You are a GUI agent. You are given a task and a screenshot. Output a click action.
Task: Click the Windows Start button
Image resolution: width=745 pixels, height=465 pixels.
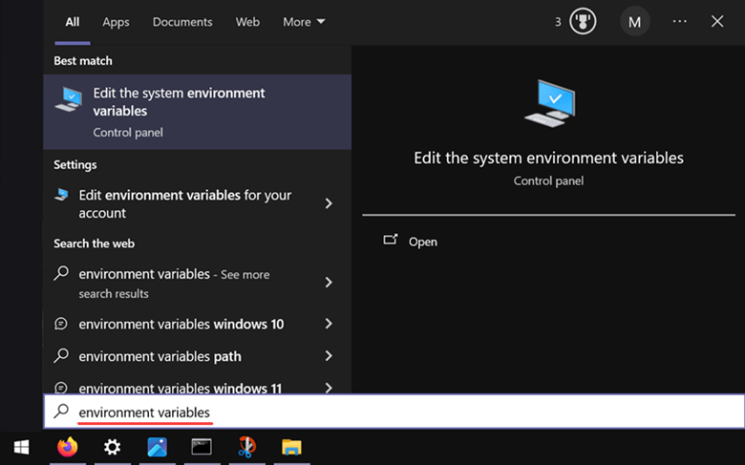(21, 447)
